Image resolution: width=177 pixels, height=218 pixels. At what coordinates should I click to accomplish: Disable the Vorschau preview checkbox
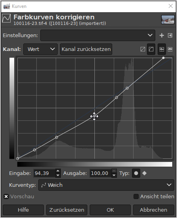point(6,197)
